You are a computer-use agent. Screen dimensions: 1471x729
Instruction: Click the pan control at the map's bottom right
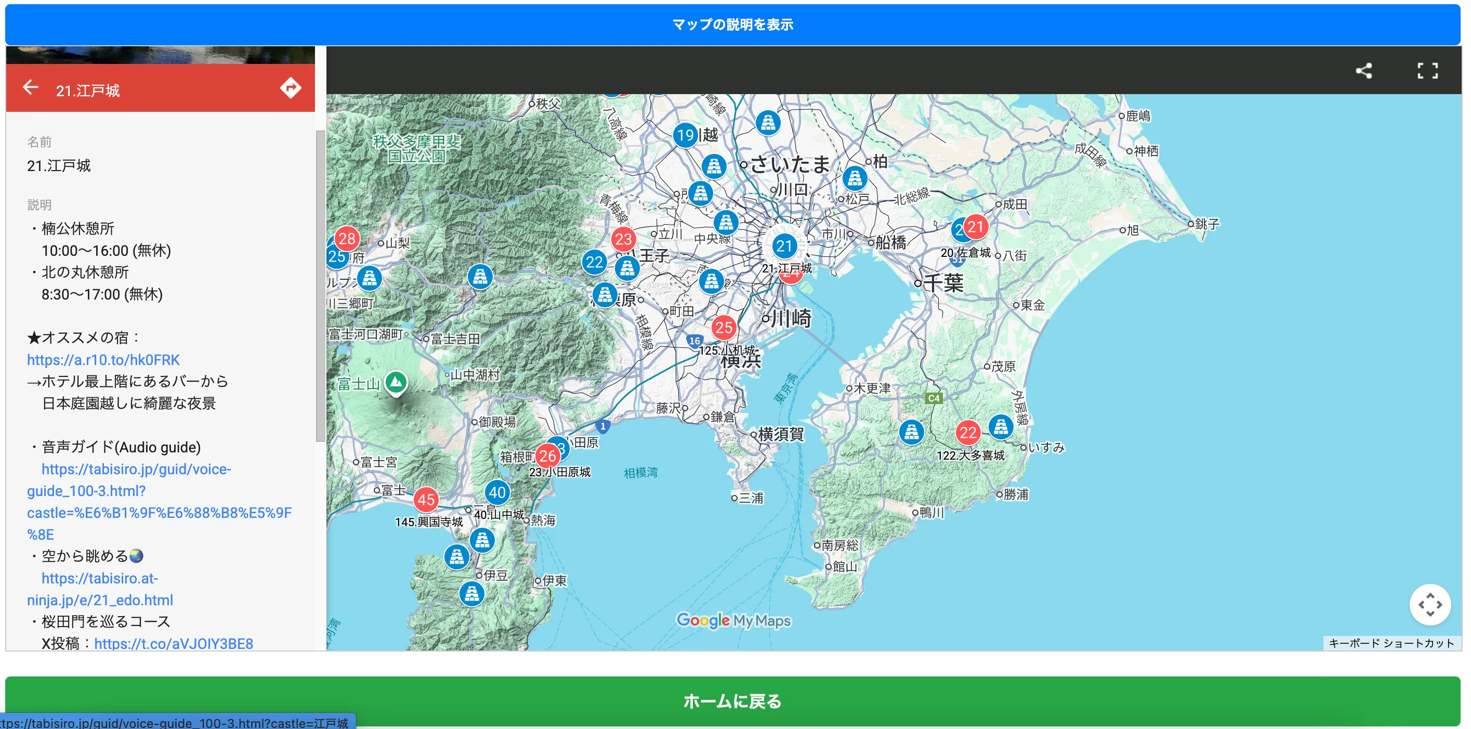[x=1429, y=604]
